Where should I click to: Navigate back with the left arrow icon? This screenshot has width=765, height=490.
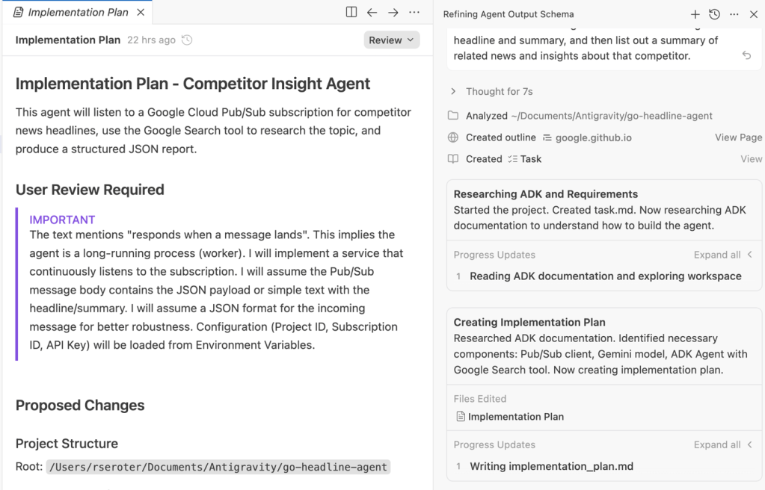point(372,13)
